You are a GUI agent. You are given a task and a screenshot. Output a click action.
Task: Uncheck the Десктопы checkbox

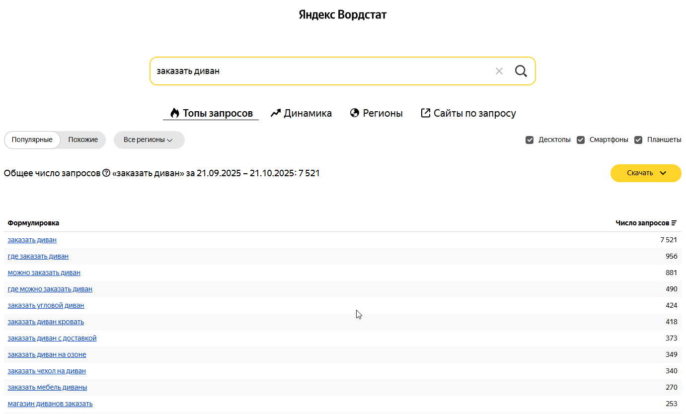pyautogui.click(x=530, y=140)
